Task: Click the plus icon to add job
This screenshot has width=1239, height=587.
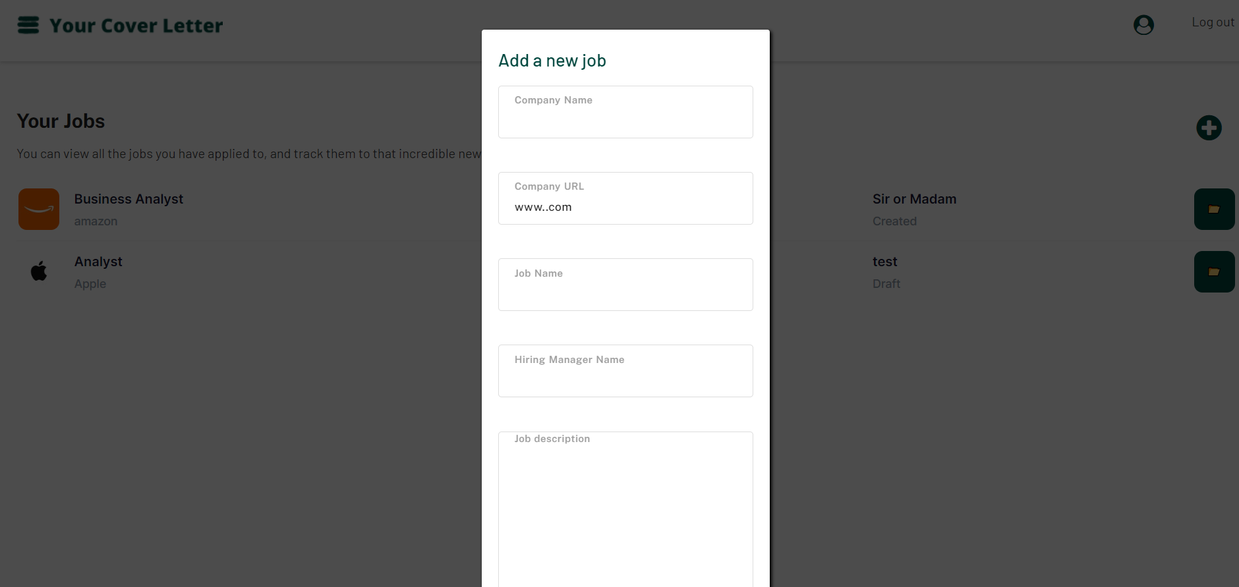Action: 1209,128
